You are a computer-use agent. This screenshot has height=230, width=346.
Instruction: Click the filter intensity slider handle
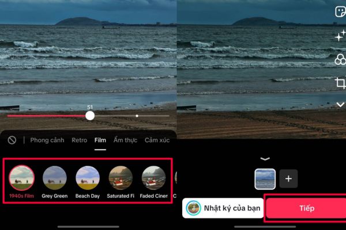[90, 116]
